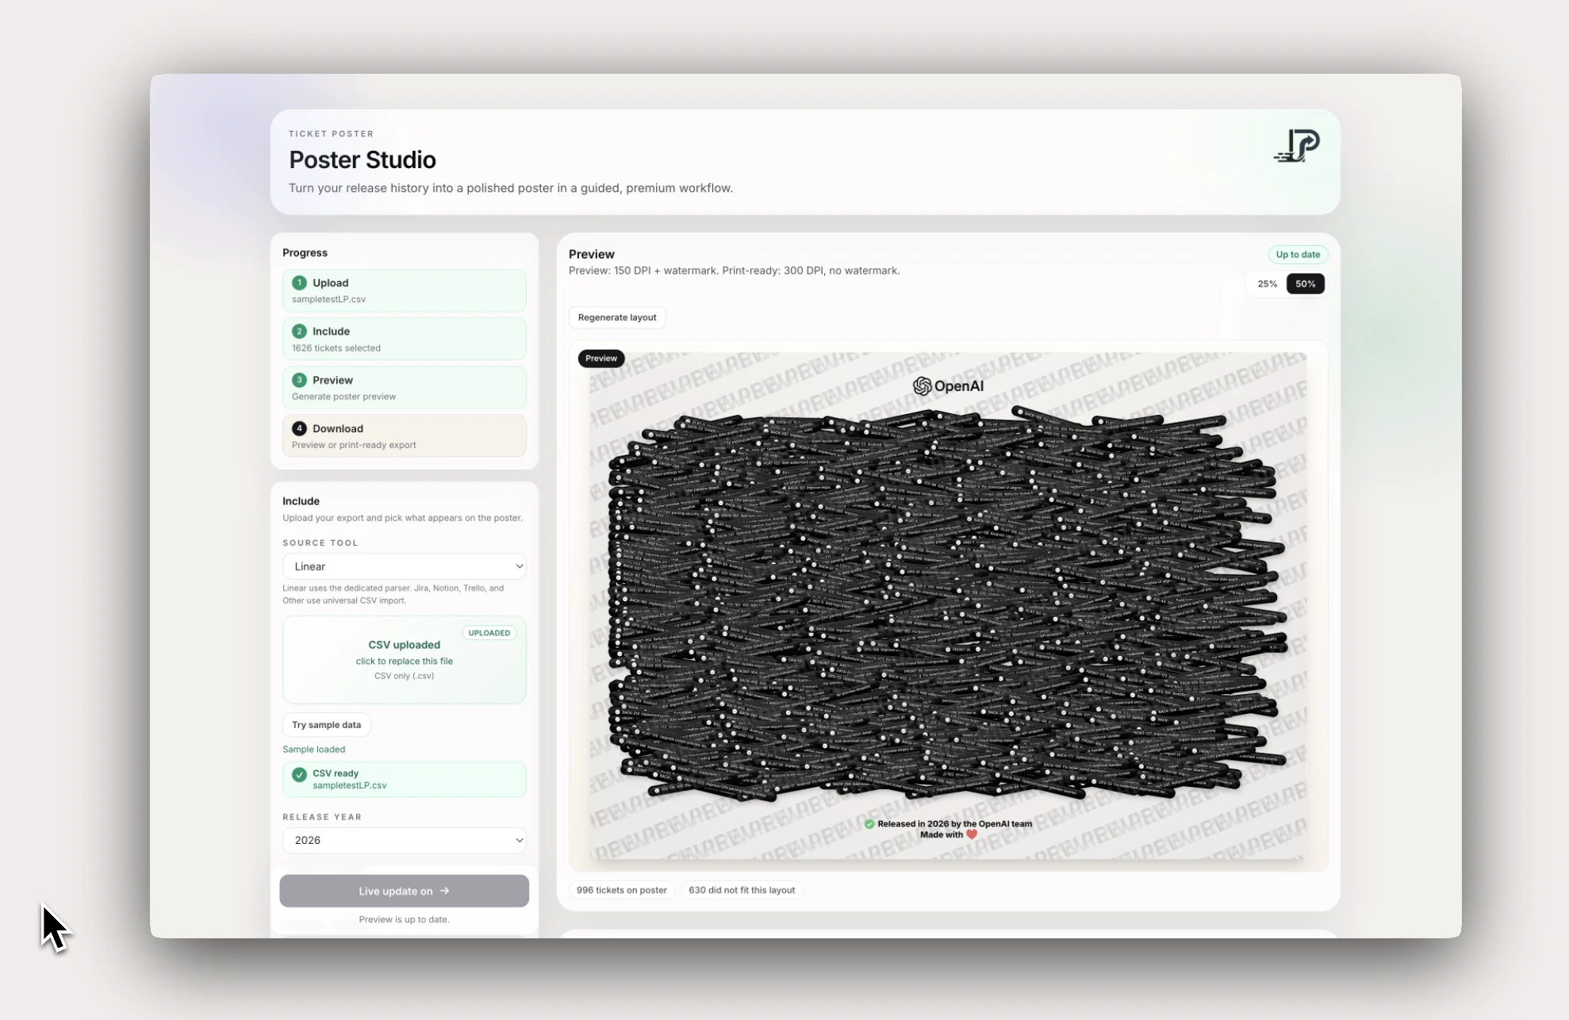Click the Upload step number one badge
The width and height of the screenshot is (1569, 1020).
click(x=299, y=282)
